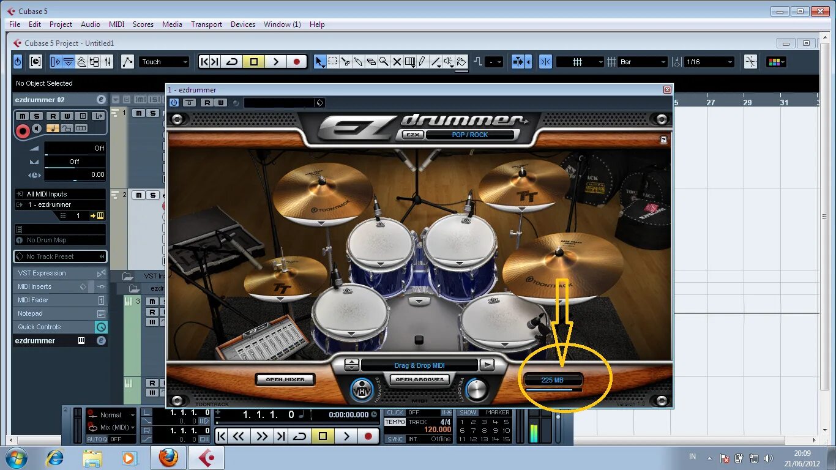
Task: Select the Open Mixer button in EZdrummer
Action: pyautogui.click(x=285, y=379)
